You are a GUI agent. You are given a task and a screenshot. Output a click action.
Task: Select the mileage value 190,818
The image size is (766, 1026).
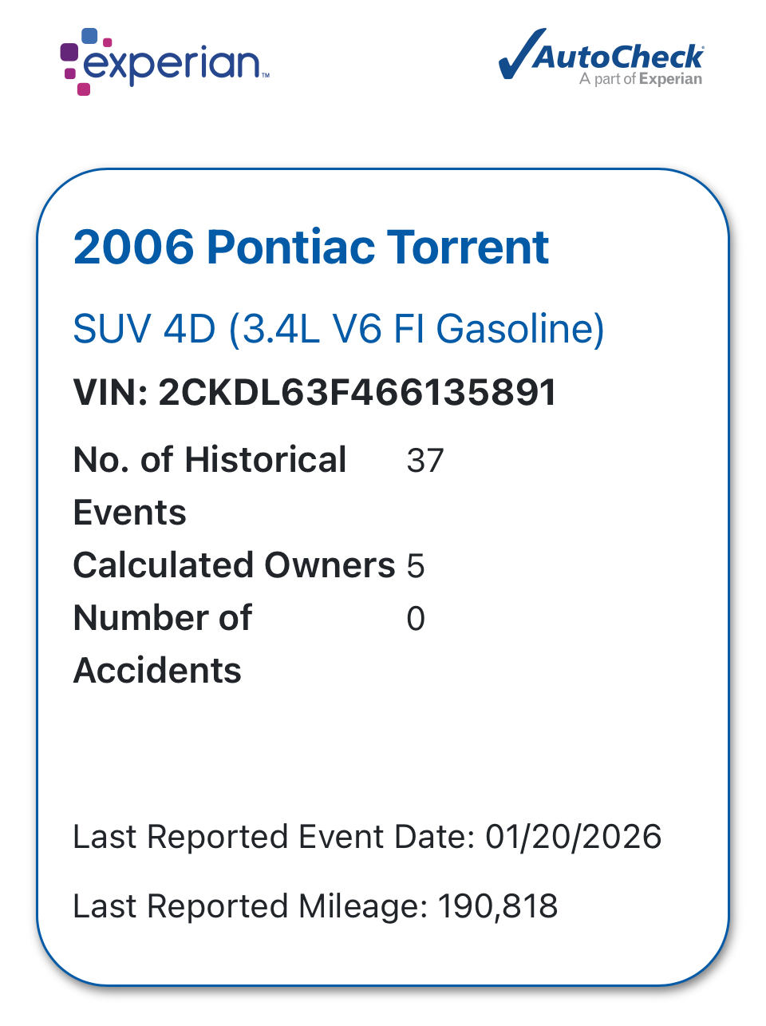coord(498,906)
